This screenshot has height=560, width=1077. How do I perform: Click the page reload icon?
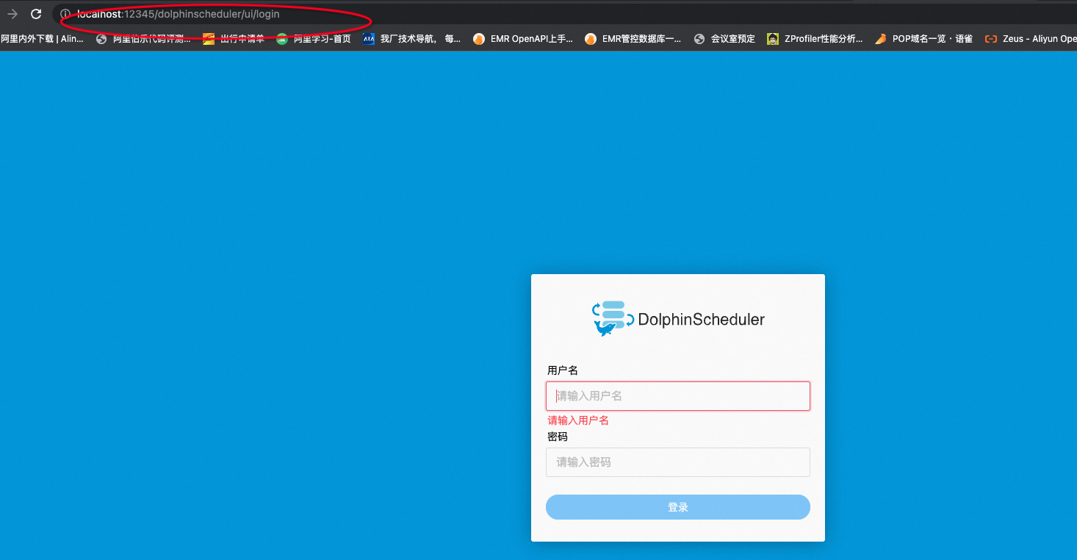35,14
